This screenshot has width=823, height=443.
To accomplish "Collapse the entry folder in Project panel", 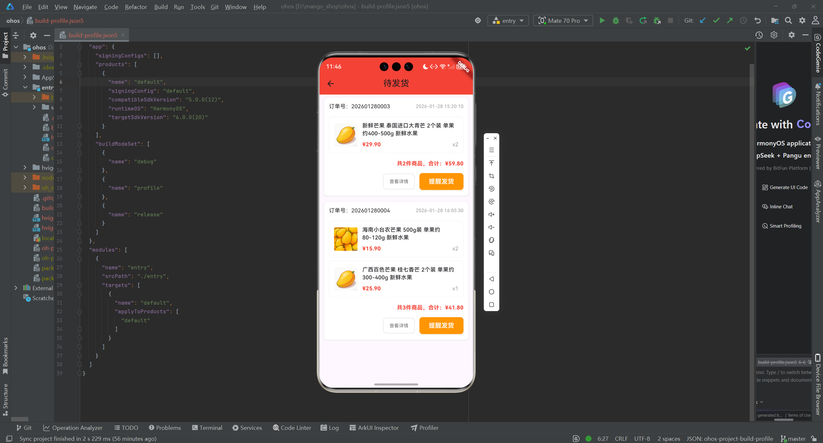I will (25, 87).
